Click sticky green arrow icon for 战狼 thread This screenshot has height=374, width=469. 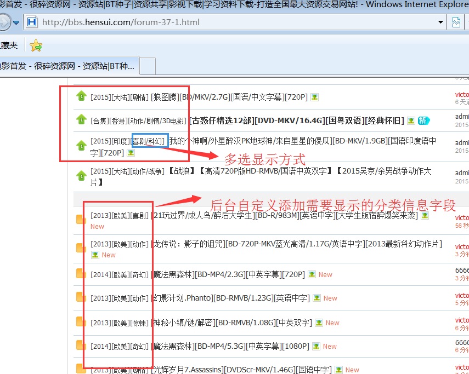point(81,176)
